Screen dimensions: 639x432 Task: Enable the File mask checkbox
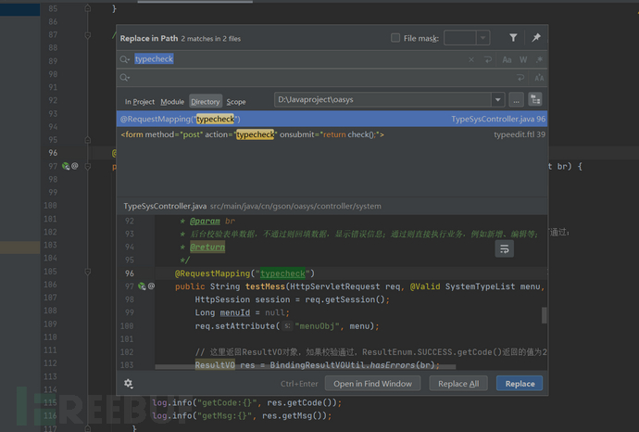point(396,38)
